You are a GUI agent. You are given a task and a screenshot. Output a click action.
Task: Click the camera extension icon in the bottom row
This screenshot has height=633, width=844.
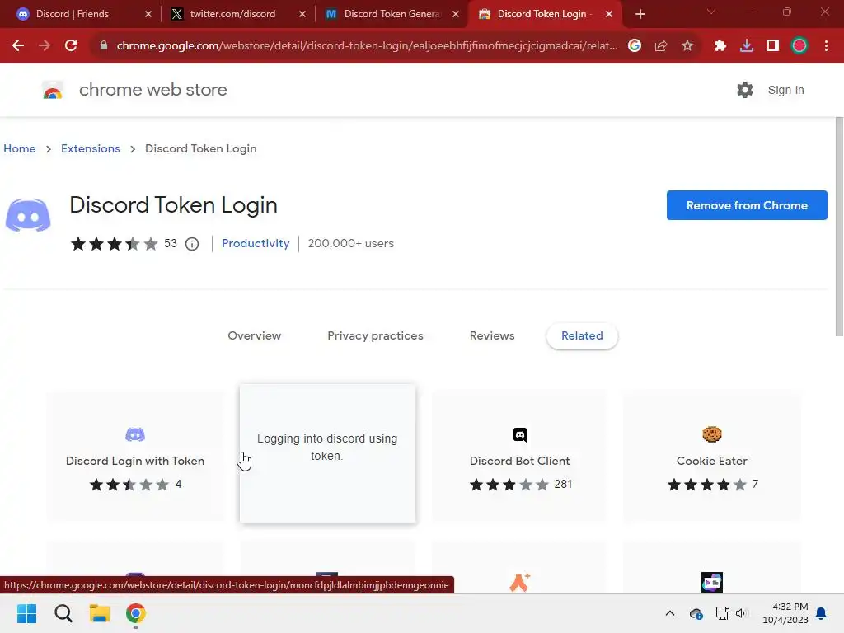coord(712,583)
